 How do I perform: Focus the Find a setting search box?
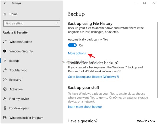click(32, 23)
